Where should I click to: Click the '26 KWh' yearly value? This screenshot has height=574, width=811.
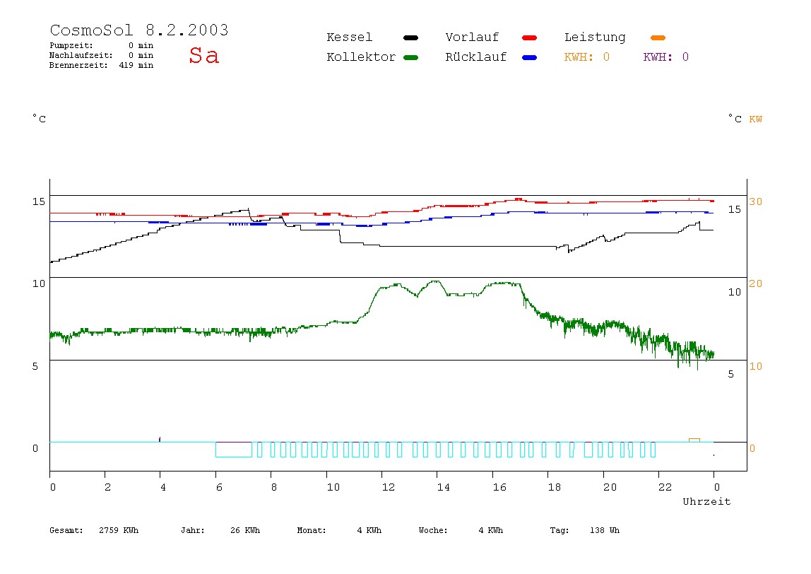(245, 530)
